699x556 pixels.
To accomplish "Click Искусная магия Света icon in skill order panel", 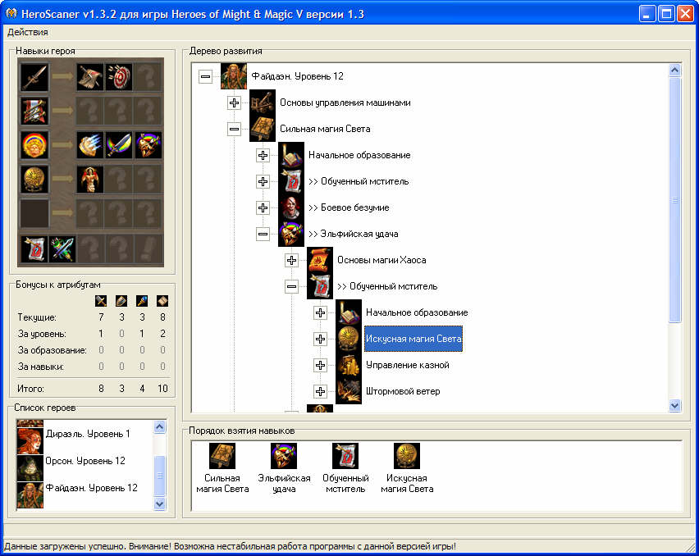I will tap(407, 456).
